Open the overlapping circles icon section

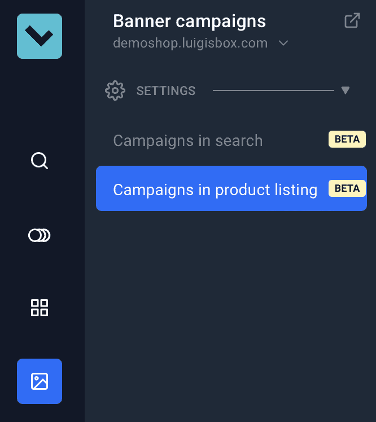coord(40,235)
